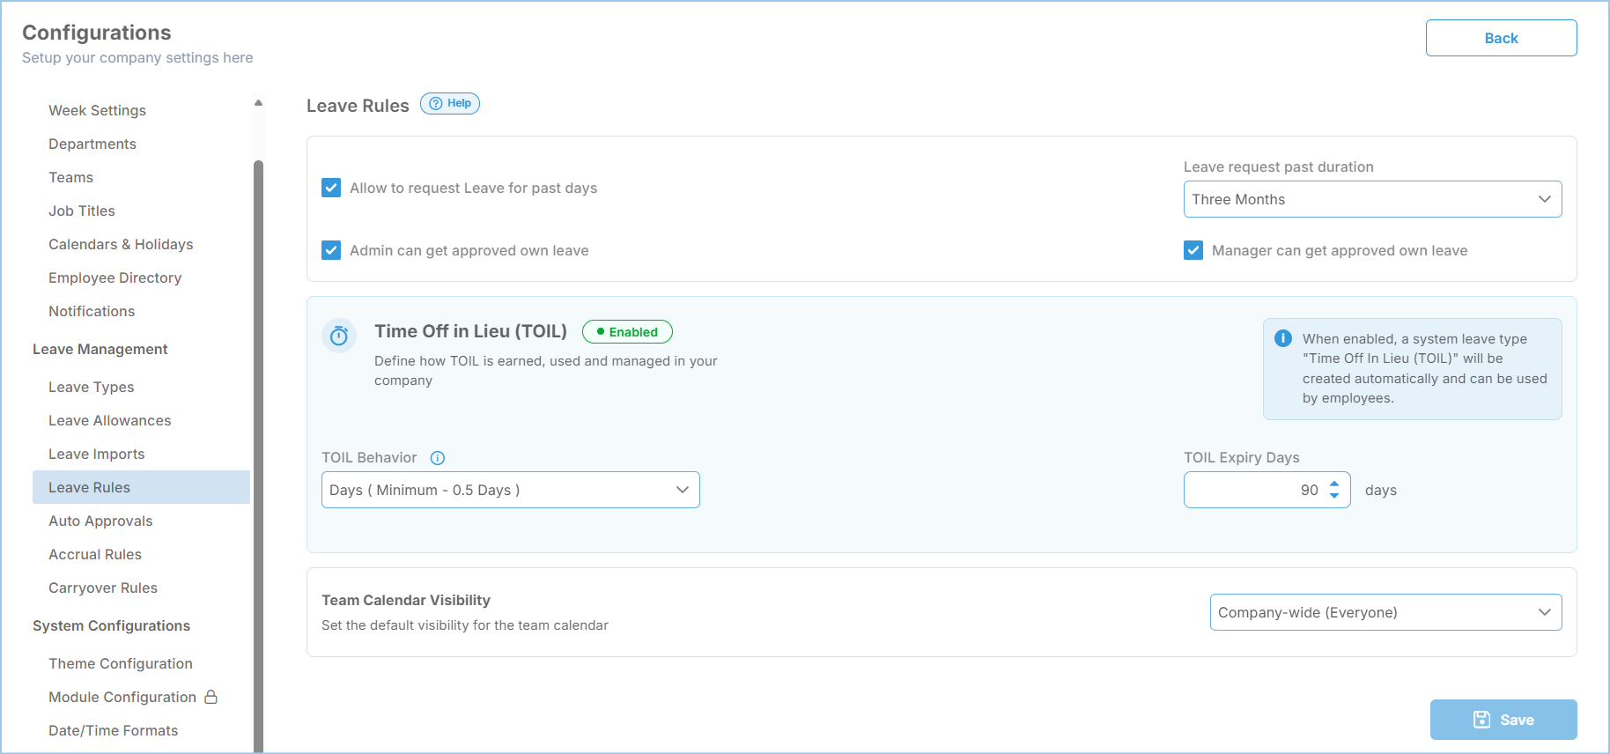1610x754 pixels.
Task: Decrease TOIL Expiry Days with the down arrow
Action: pos(1334,496)
